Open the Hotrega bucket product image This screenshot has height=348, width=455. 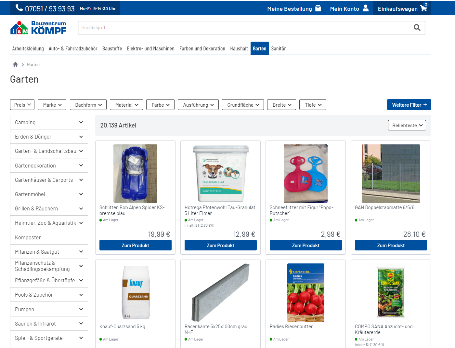point(221,174)
